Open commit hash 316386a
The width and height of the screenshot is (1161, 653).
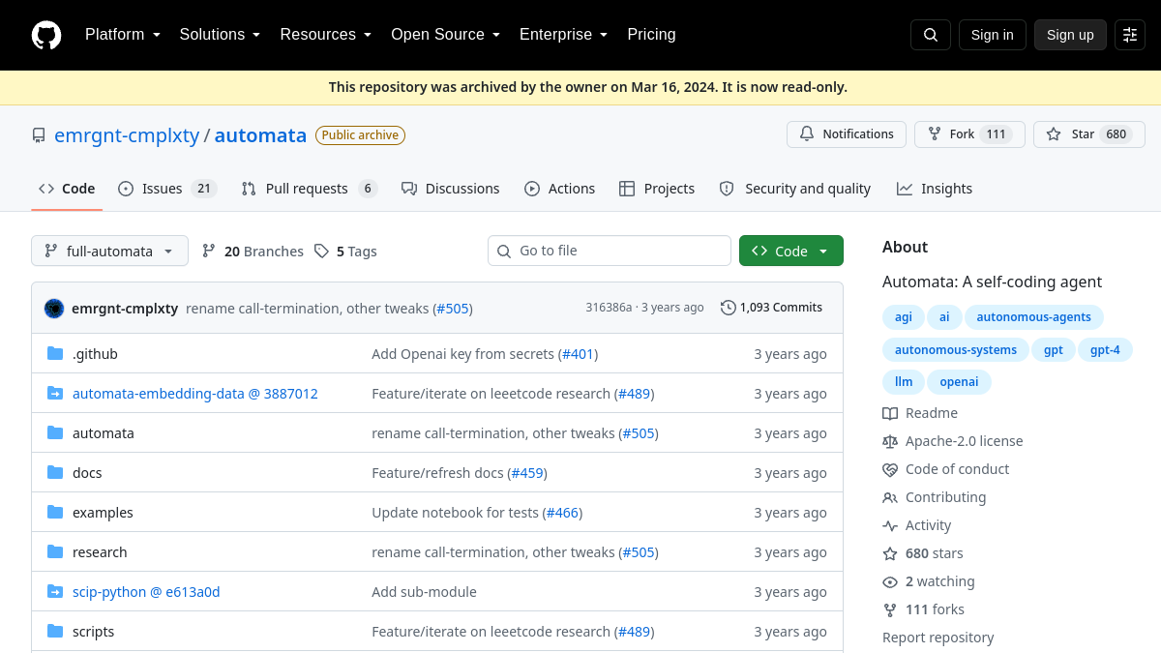[609, 308]
